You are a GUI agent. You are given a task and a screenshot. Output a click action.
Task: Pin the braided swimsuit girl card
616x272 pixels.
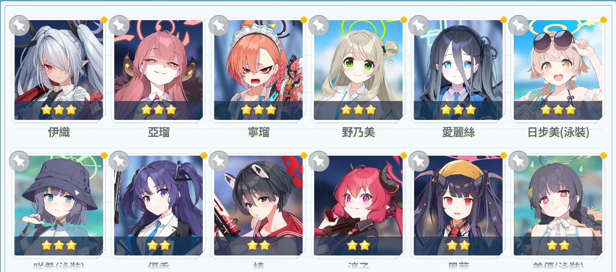[x=518, y=161]
